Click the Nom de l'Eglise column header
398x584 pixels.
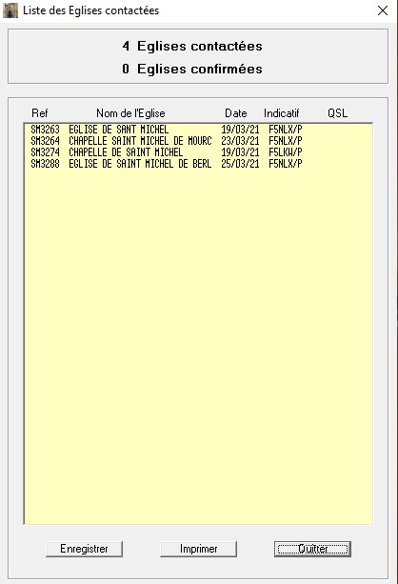pos(130,113)
